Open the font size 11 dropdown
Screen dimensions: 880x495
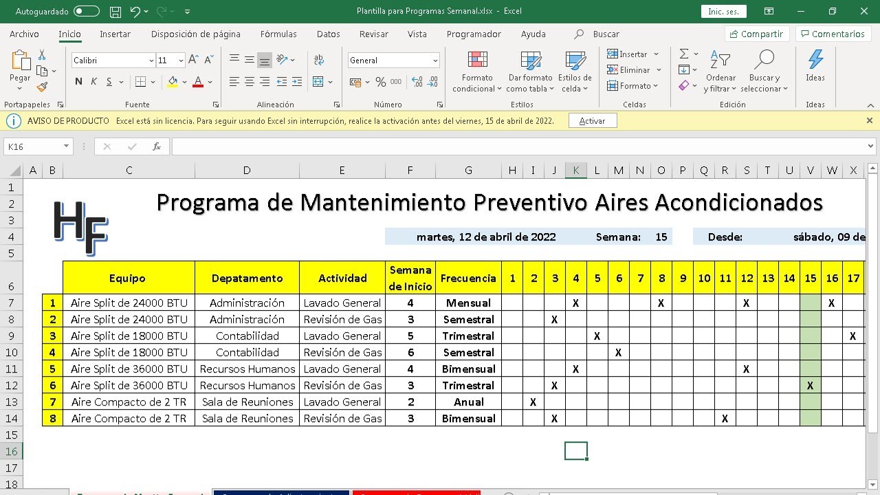[x=181, y=60]
